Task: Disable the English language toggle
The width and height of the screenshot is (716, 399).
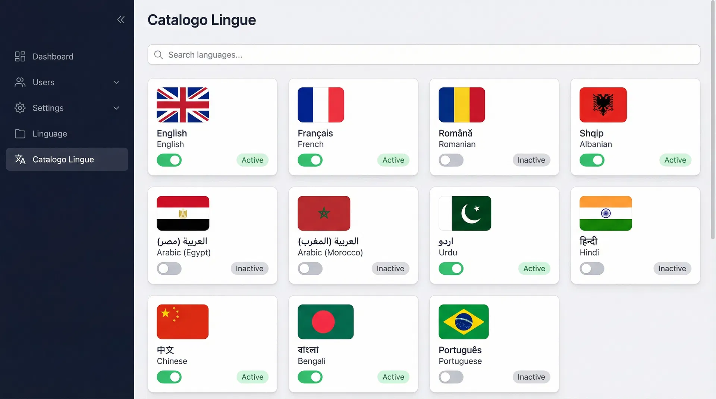Action: (x=169, y=160)
